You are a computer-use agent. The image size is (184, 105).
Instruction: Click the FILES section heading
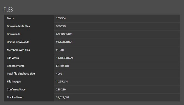(x=8, y=10)
